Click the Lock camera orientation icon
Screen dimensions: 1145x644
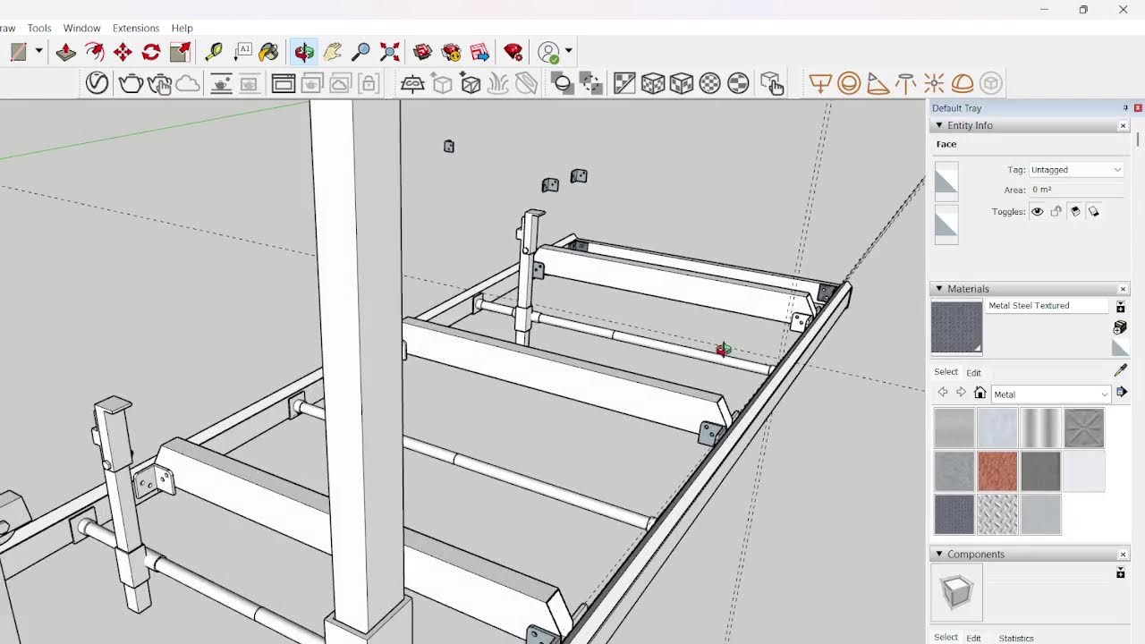pos(368,84)
